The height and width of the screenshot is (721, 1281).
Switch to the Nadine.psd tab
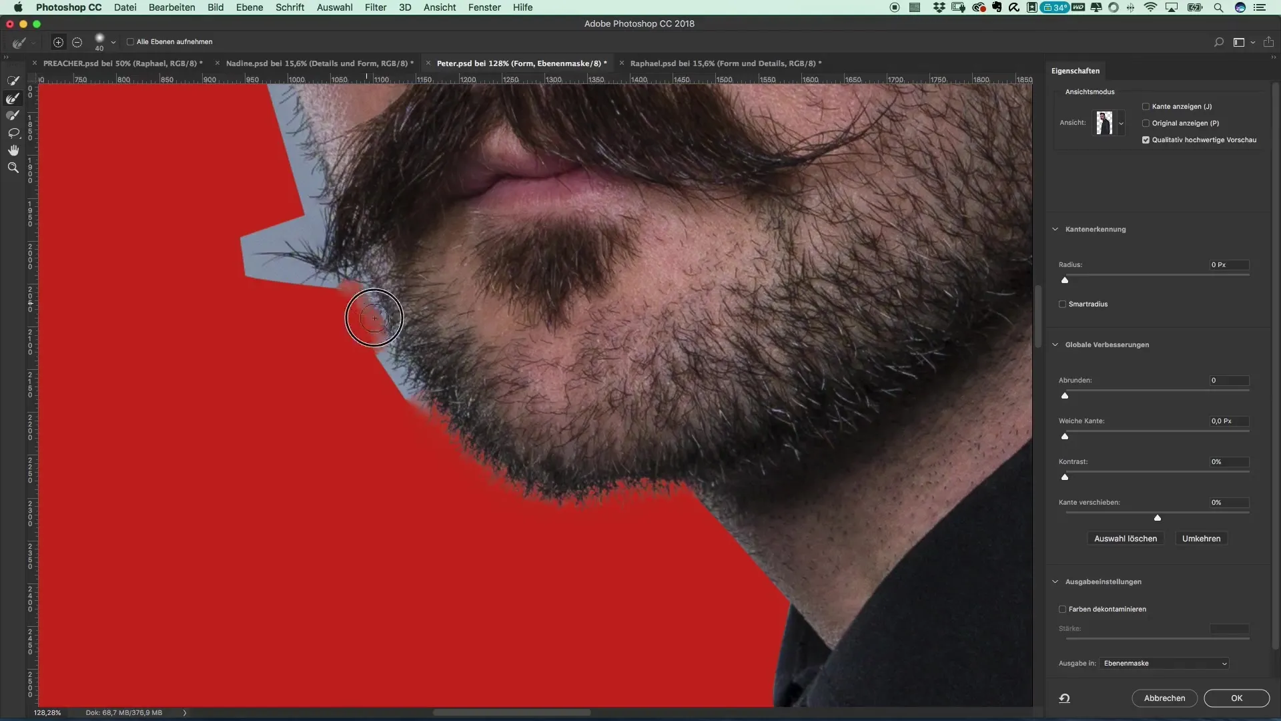tap(319, 63)
